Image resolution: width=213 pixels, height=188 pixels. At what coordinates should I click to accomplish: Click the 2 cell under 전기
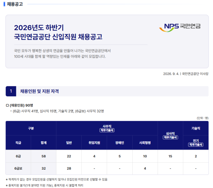tap(196, 156)
